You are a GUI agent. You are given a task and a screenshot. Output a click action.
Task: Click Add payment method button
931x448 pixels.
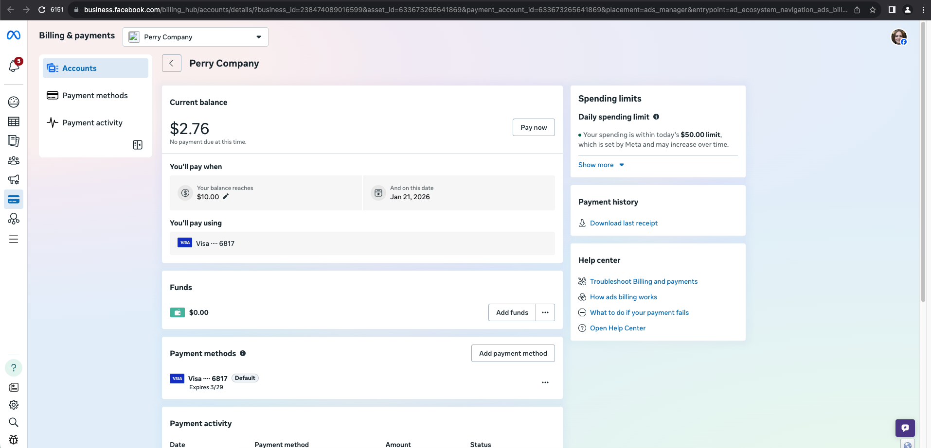(513, 353)
